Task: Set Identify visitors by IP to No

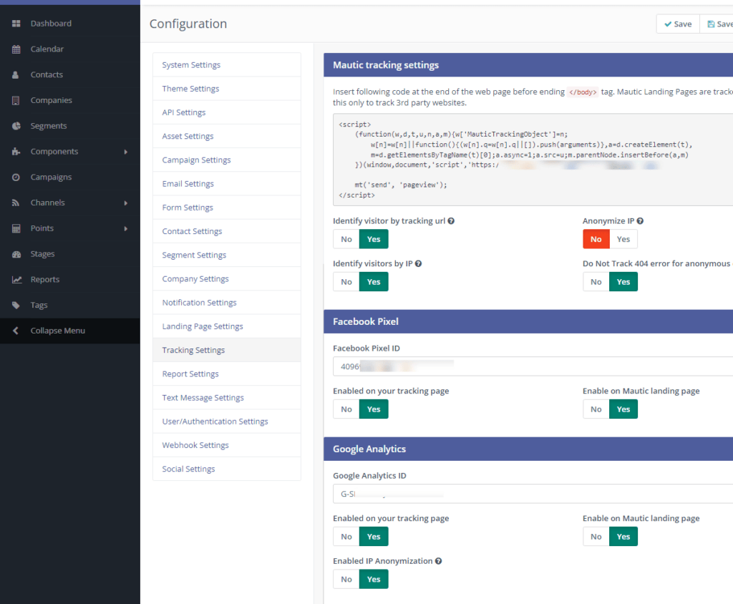Action: [x=346, y=282]
